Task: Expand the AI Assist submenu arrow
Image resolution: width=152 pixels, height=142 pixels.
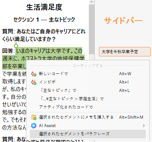Action: click(144, 126)
